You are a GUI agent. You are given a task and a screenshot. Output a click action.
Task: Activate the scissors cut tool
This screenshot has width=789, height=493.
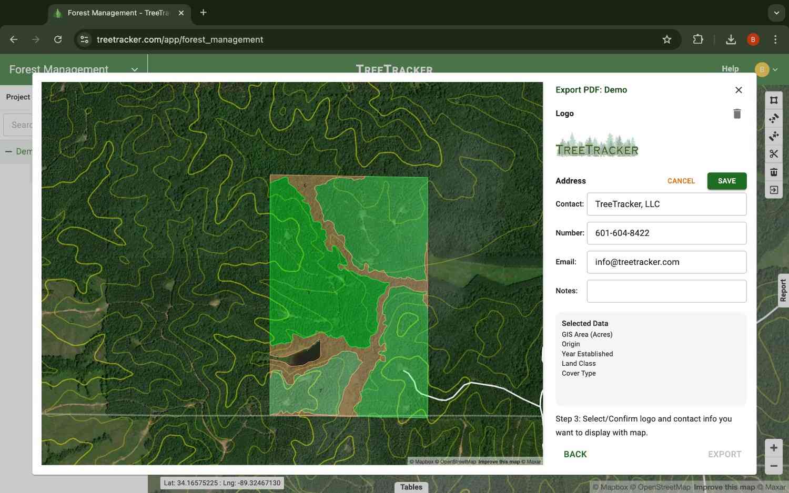(x=774, y=153)
